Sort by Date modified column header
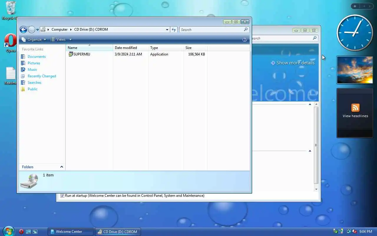Screen dimensions: 377x236 pos(130,48)
